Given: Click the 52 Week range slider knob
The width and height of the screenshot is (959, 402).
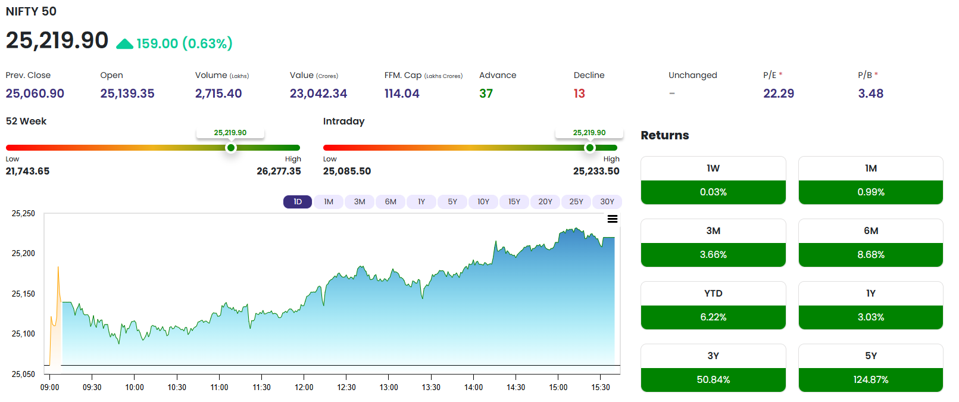Looking at the screenshot, I should (231, 148).
